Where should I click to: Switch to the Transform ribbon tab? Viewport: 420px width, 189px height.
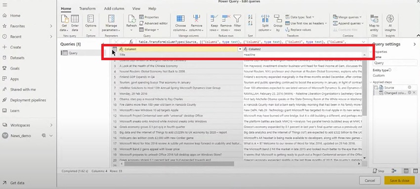(x=87, y=8)
